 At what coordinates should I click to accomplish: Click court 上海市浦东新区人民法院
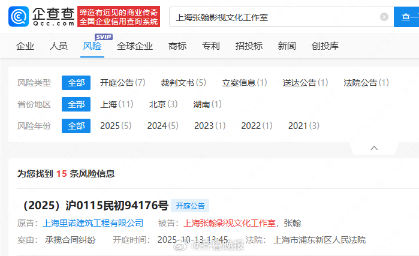pyautogui.click(x=319, y=240)
